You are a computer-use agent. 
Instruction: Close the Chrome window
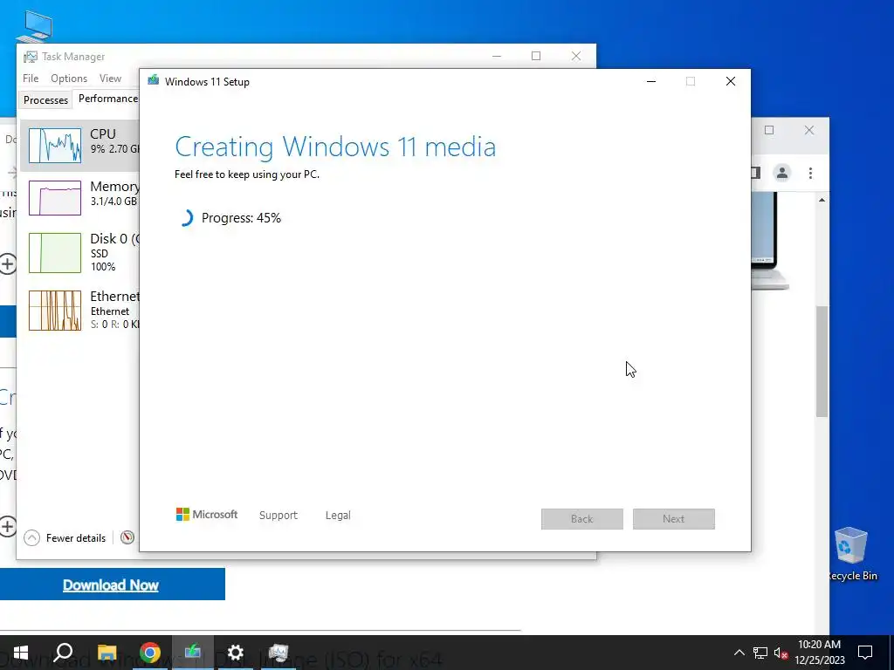click(809, 130)
